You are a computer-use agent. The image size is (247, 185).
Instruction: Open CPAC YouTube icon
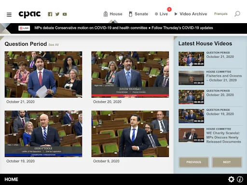click(65, 14)
